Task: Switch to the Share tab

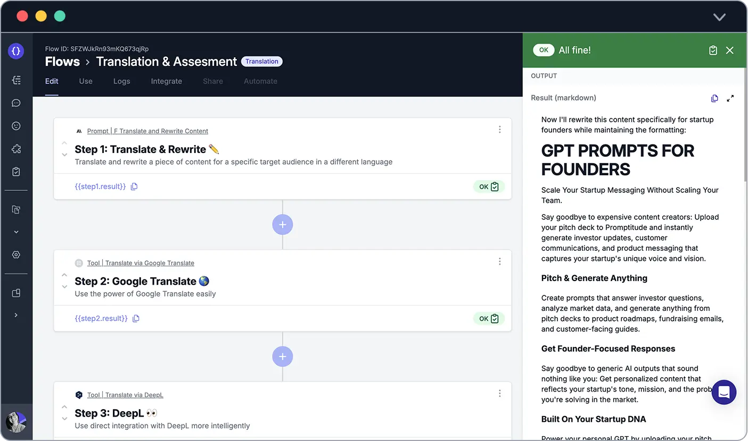Action: tap(213, 81)
